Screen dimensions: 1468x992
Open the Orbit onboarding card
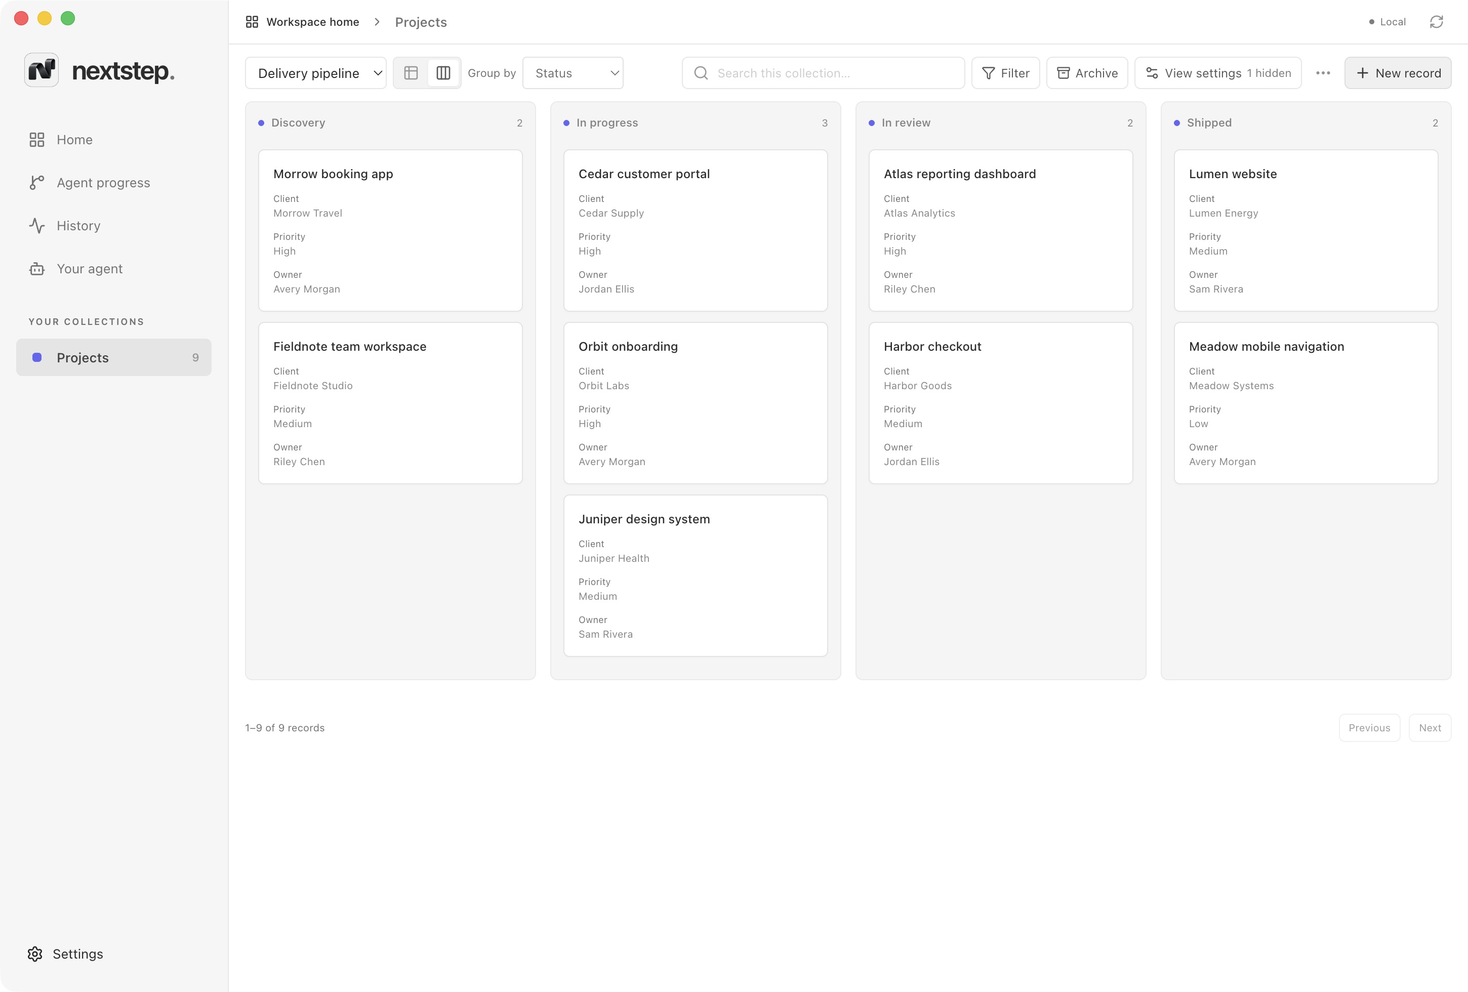(x=696, y=403)
